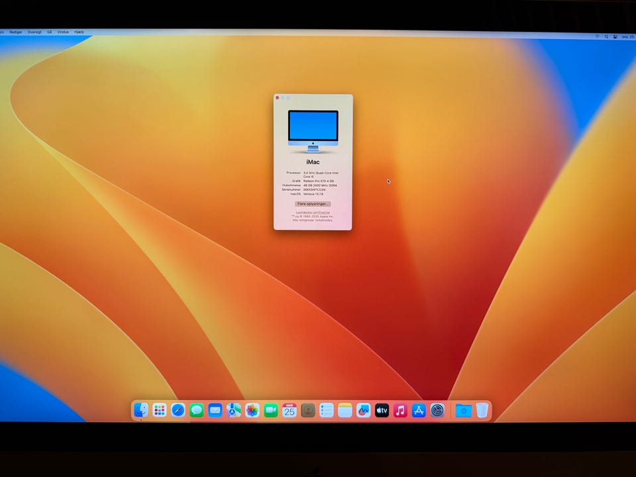Open System Settings gear in Dock
Viewport: 636px width, 477px height.
pos(437,410)
